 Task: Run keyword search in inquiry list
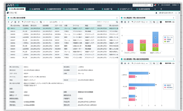pyautogui.click(x=117, y=22)
